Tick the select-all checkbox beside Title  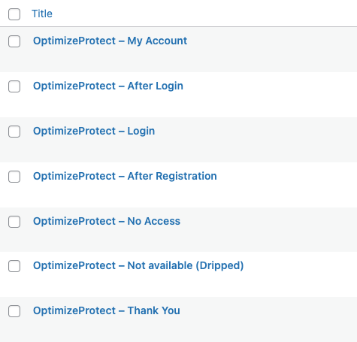coord(14,14)
